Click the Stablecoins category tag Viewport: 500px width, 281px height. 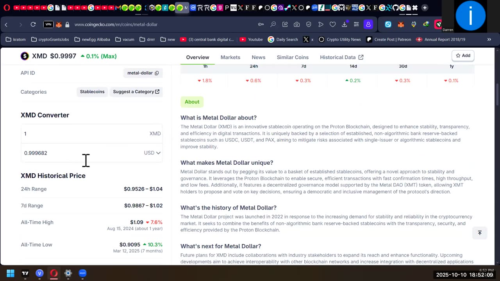92,92
